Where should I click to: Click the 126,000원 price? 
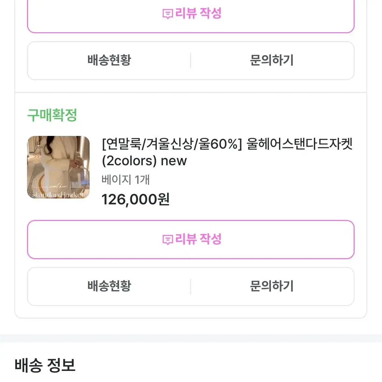[136, 199]
